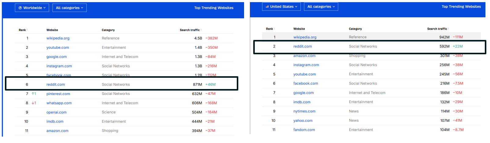Click the red down arrow next to whatsapp.com rank
490x143 pixels.
coord(34,103)
